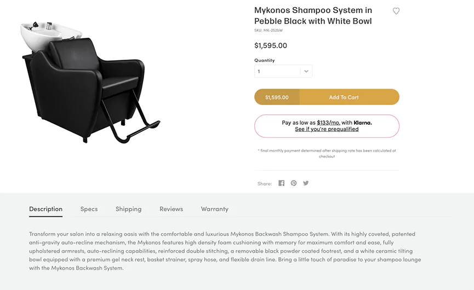Screen dimensions: 474x290
Task: Click the product description paragraph
Action: (225, 251)
